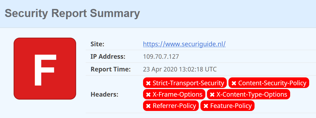
Task: Open the https://www.securiguide.nl/ site link
Action: [184, 44]
